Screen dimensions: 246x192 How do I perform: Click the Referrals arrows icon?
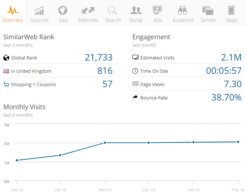point(88,10)
